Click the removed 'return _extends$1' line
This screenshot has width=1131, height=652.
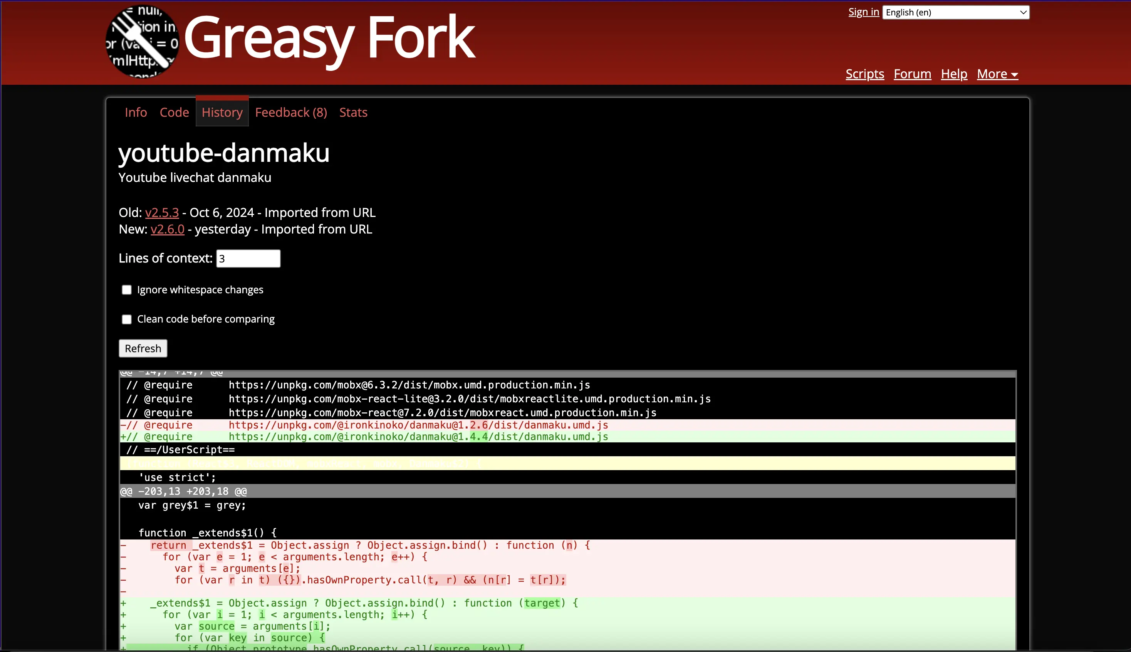(x=567, y=545)
